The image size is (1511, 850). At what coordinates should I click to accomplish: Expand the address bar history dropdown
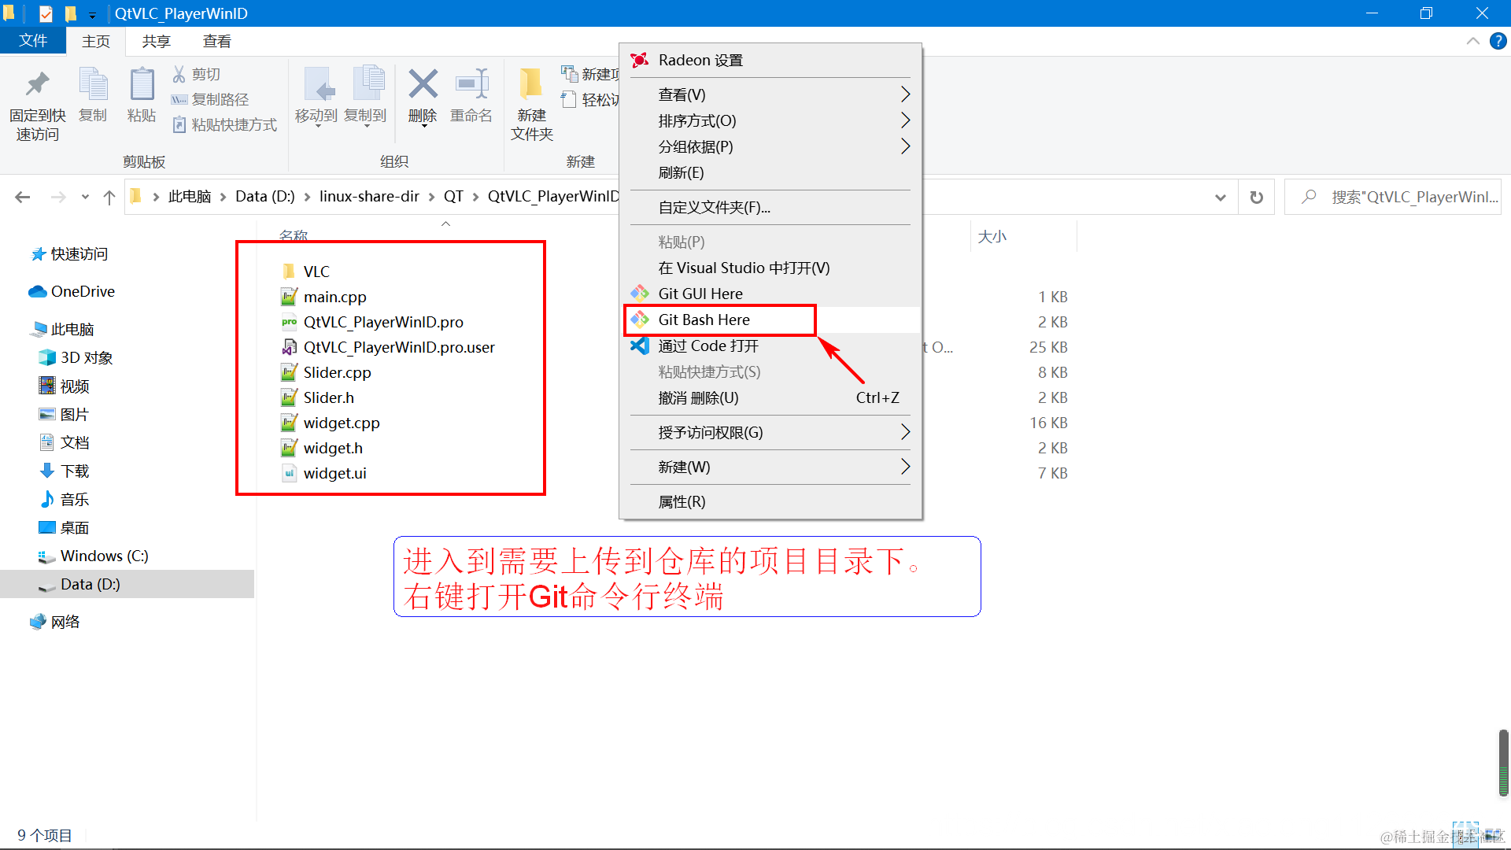[x=1220, y=197]
